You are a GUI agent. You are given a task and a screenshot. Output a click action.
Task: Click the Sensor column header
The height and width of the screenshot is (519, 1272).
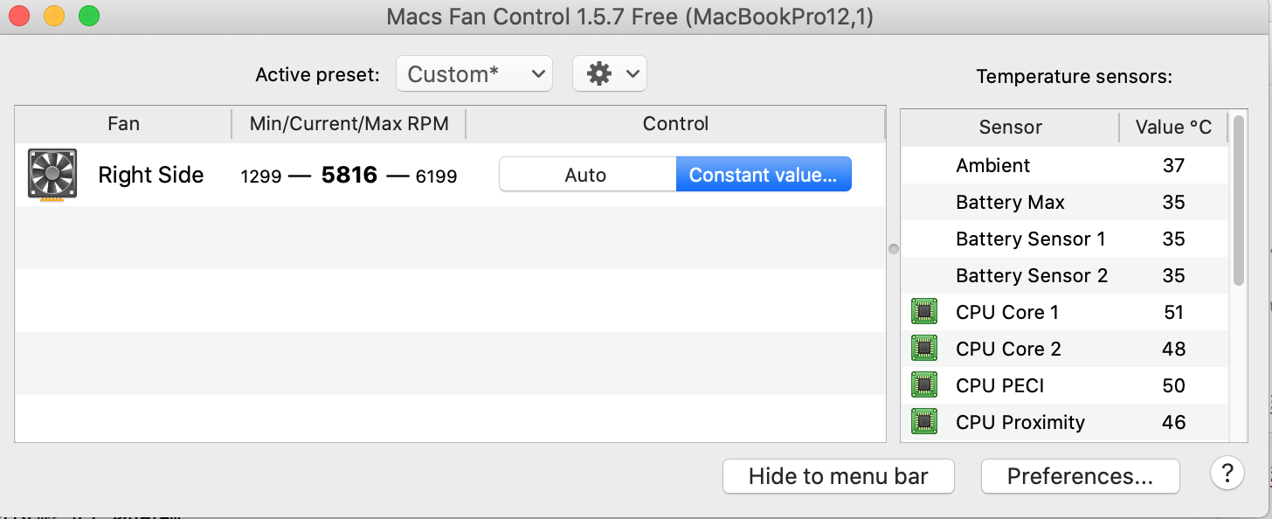point(1010,128)
